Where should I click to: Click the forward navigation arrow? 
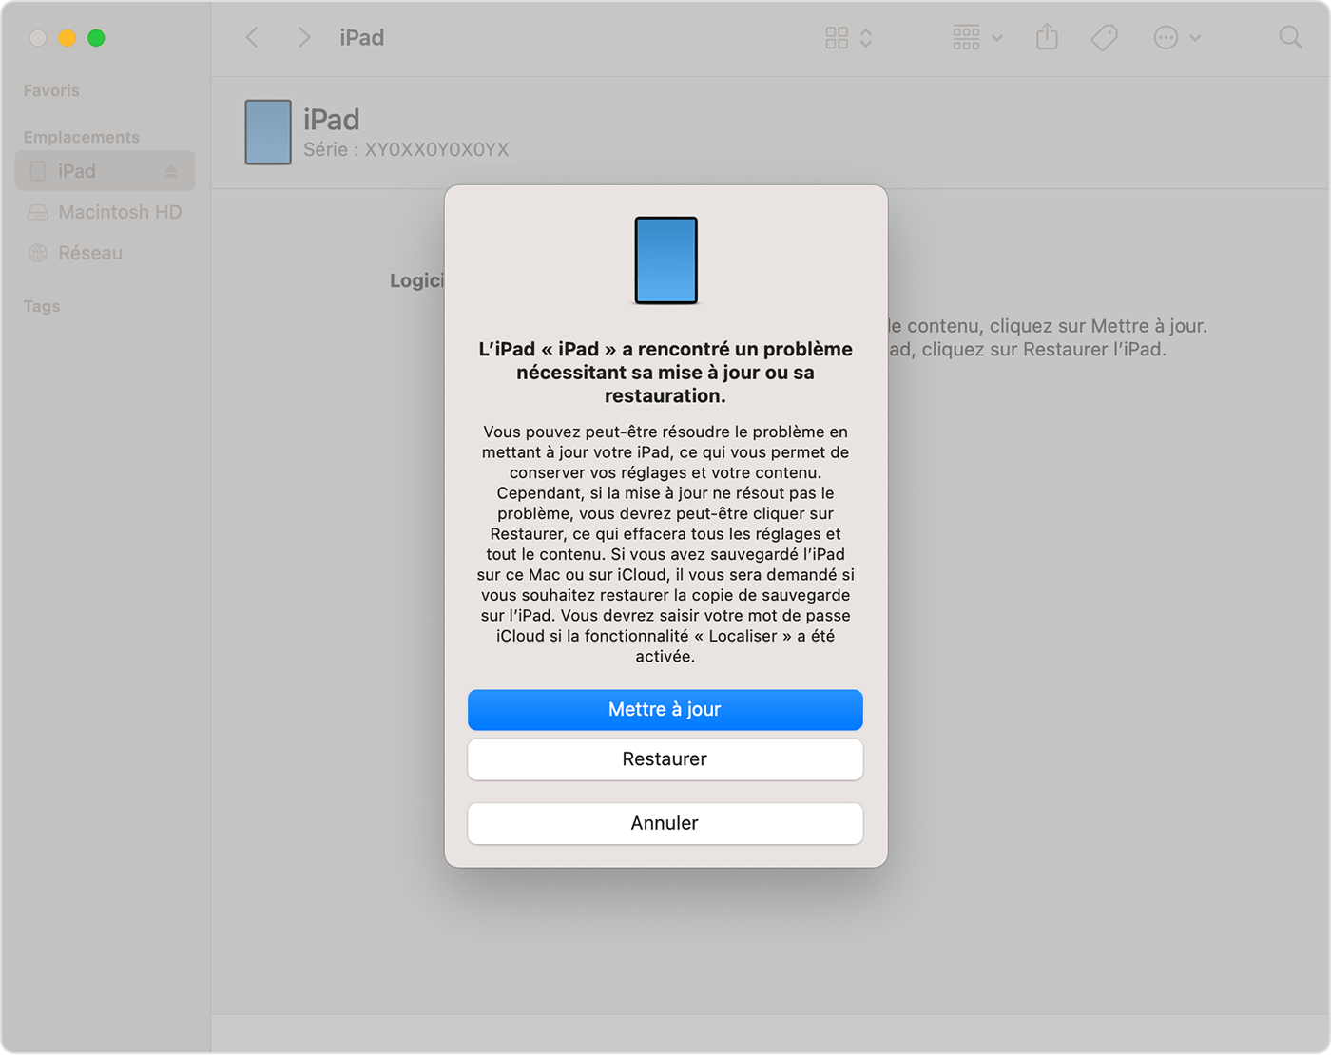pos(302,37)
